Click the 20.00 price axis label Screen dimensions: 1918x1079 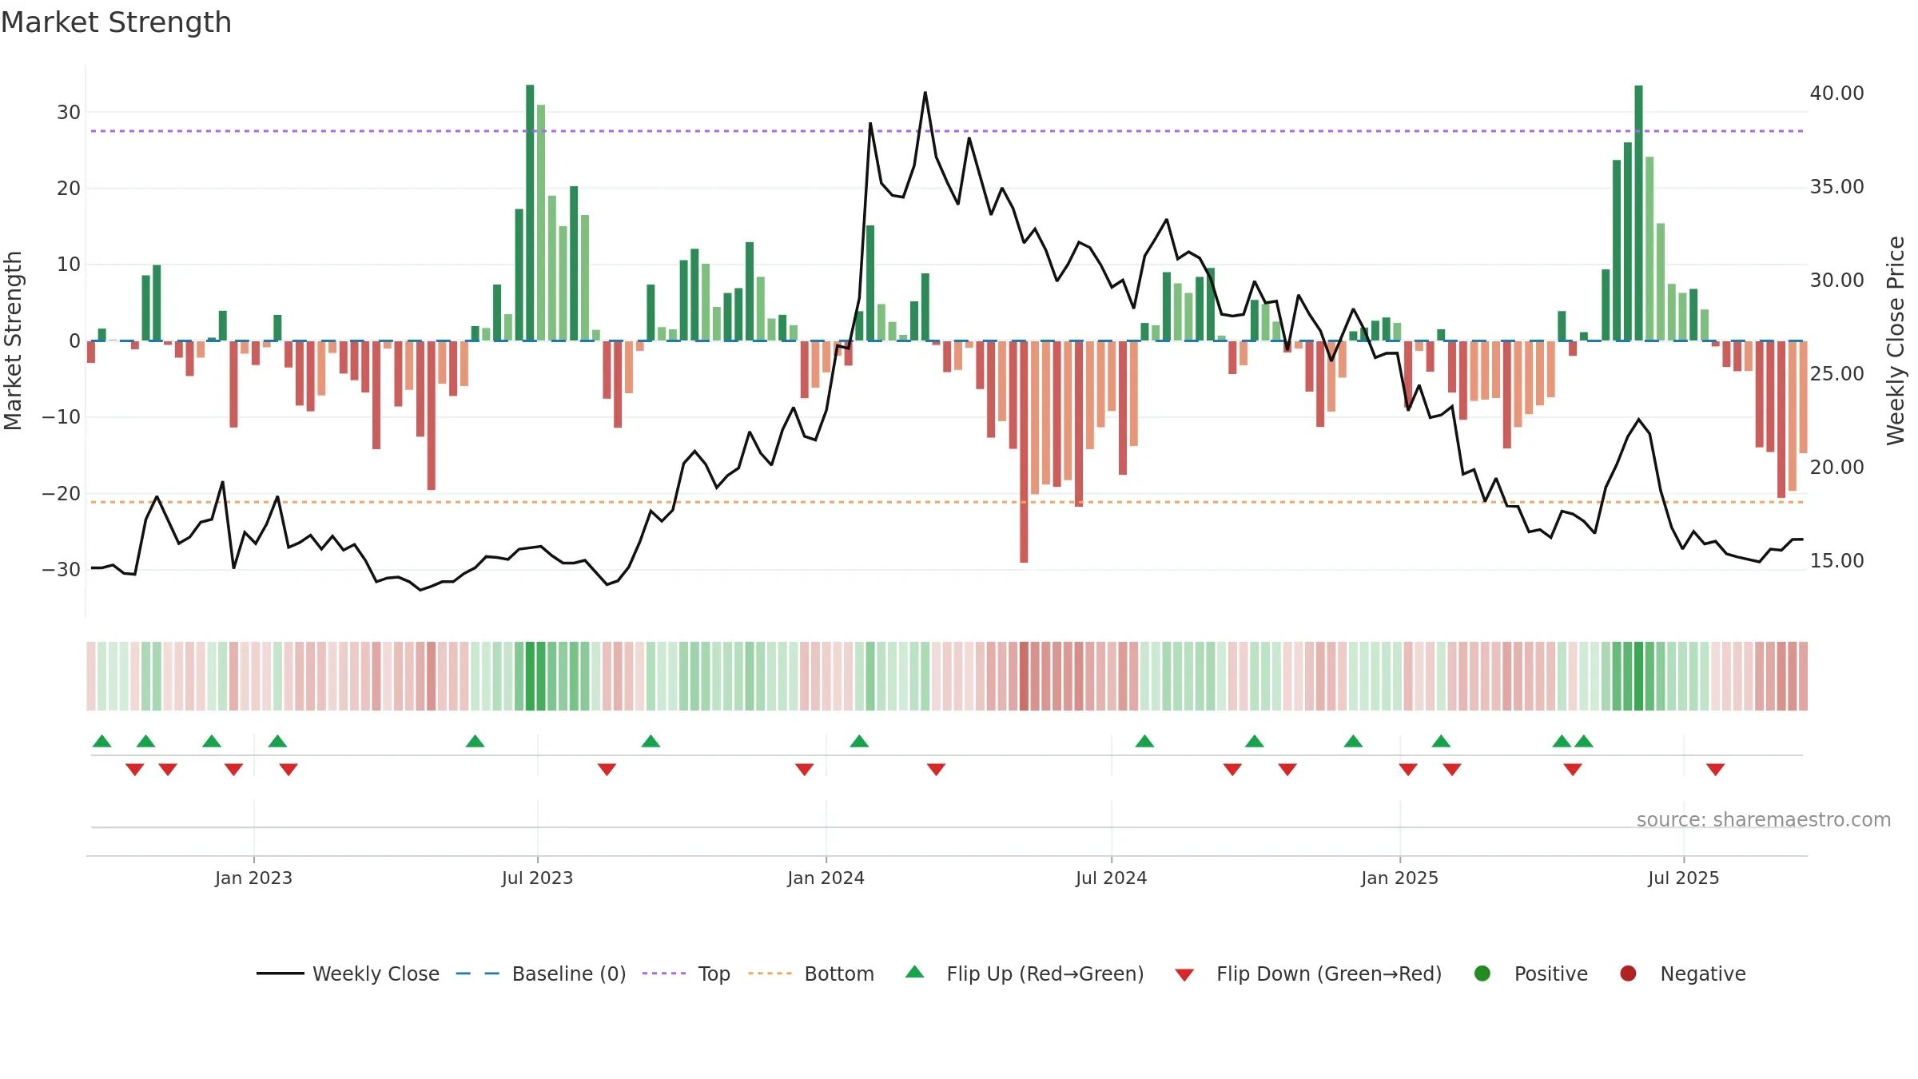coord(1836,467)
